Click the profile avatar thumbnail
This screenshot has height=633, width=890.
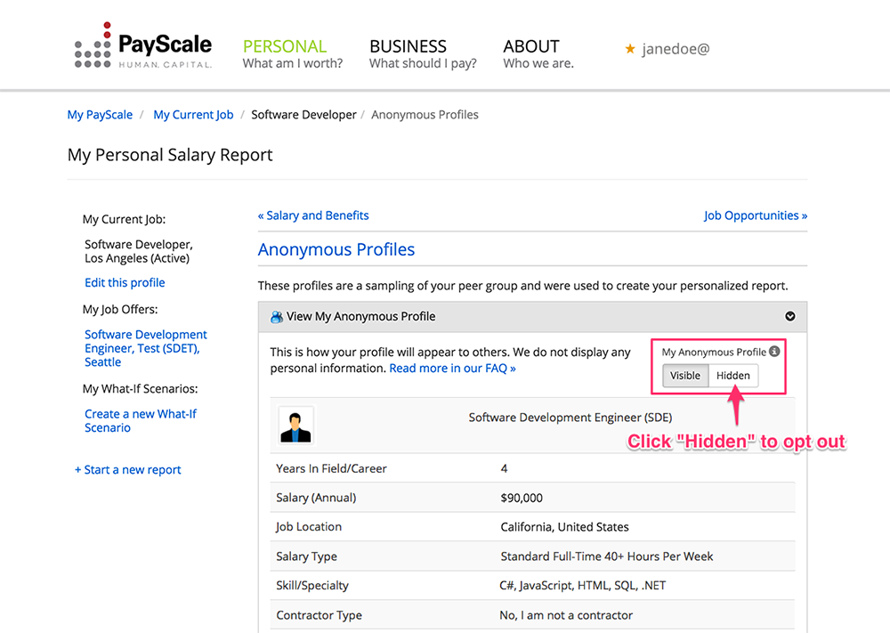click(x=295, y=426)
